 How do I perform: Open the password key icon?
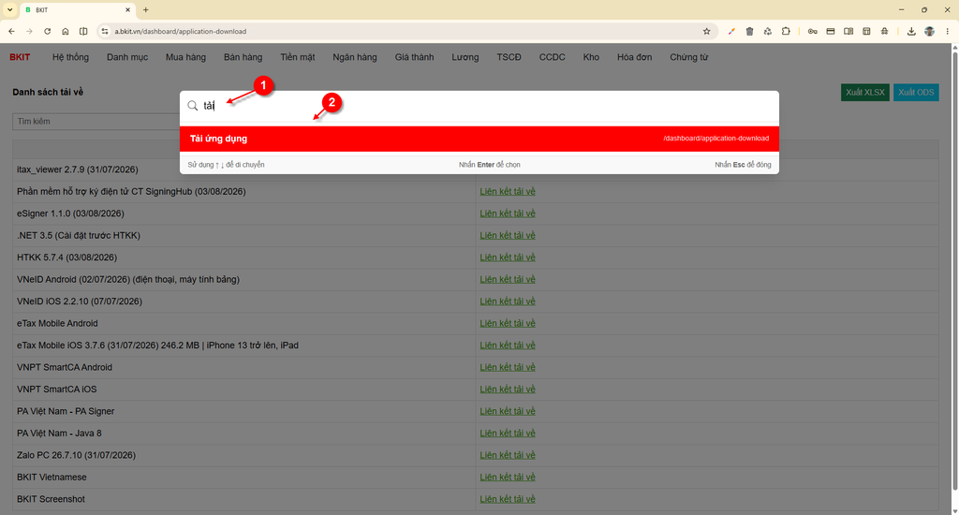point(812,31)
